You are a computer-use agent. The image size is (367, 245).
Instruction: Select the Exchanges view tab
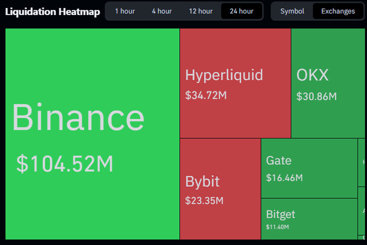[x=338, y=11]
